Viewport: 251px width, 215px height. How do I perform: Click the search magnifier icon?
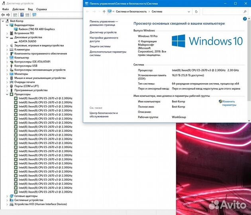pyautogui.click(x=245, y=12)
